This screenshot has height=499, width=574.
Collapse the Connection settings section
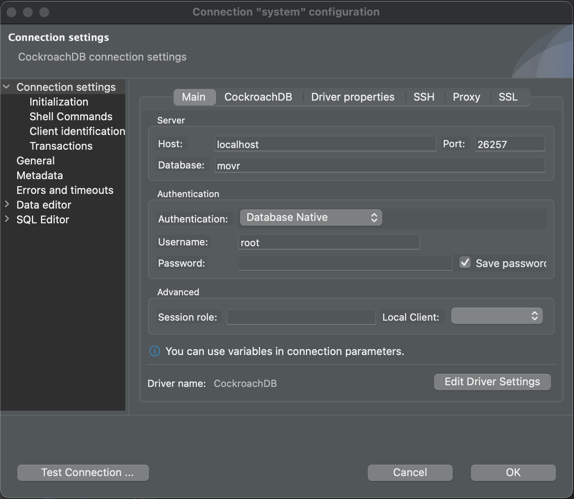pos(6,87)
